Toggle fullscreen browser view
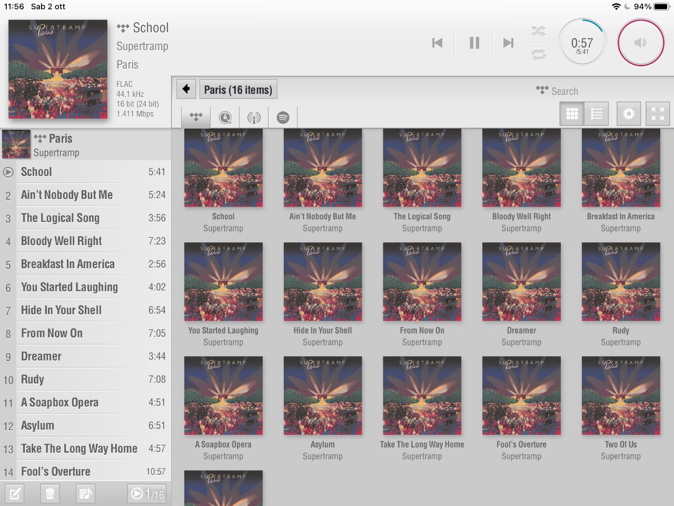Image resolution: width=674 pixels, height=506 pixels. [658, 113]
